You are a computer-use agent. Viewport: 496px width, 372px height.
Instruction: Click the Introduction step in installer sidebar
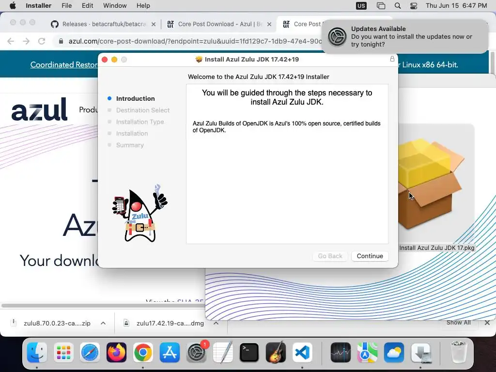pyautogui.click(x=136, y=98)
